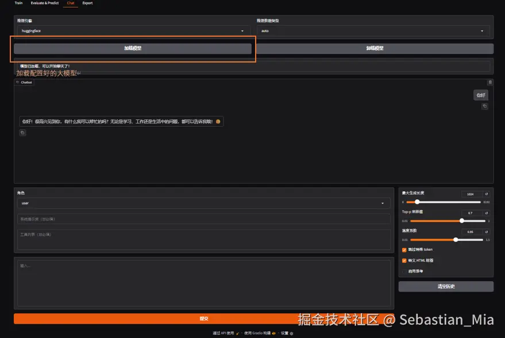Open the Evaluate & Predict tab
This screenshot has width=505, height=338.
click(x=44, y=3)
